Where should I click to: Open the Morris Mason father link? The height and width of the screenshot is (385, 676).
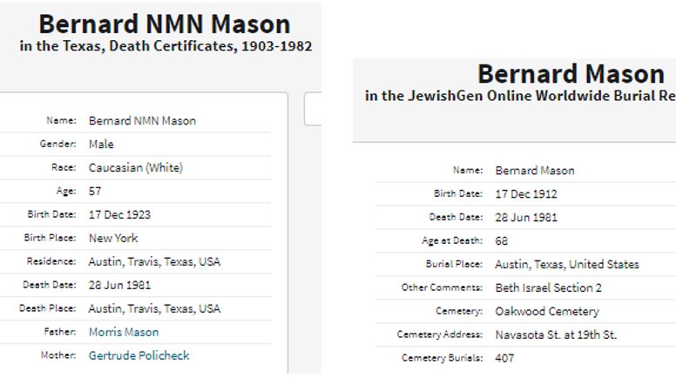click(124, 332)
